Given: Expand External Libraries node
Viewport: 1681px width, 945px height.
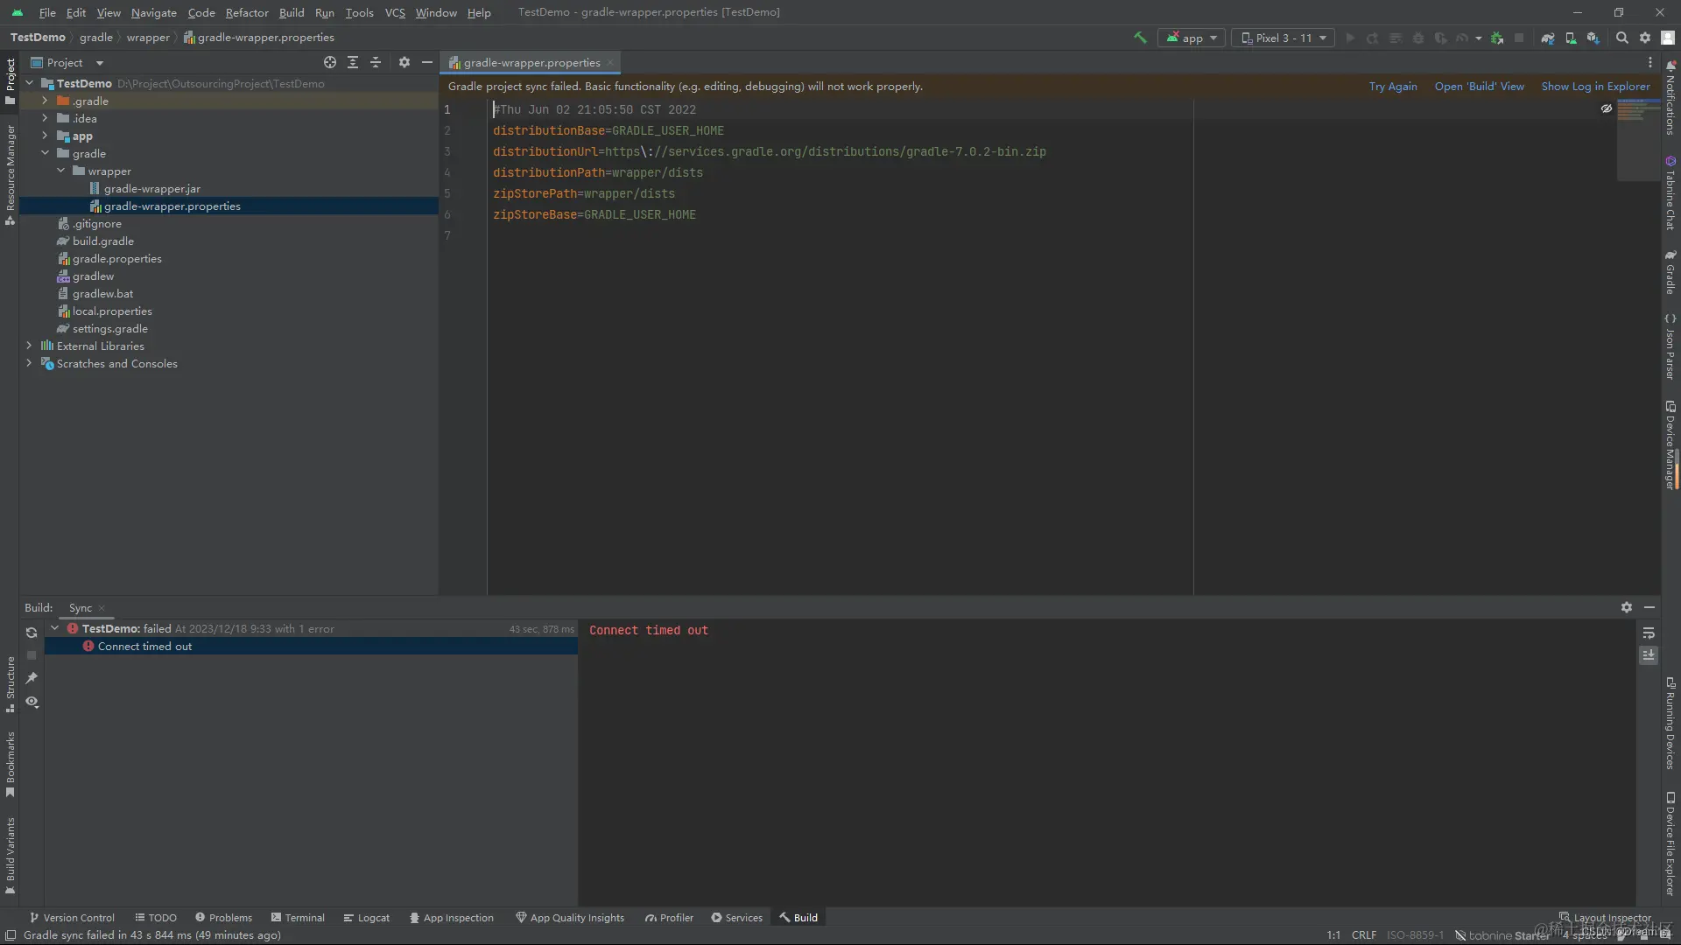Looking at the screenshot, I should (29, 346).
